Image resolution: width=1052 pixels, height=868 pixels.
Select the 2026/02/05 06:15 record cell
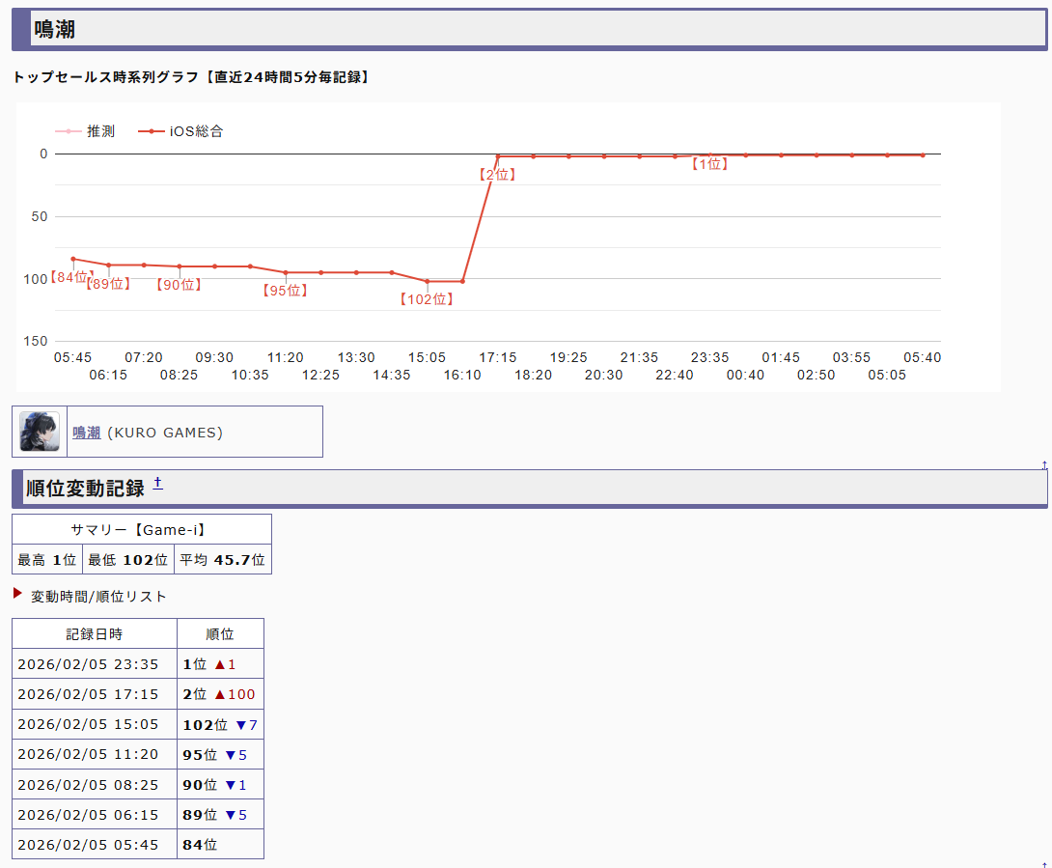(x=95, y=815)
